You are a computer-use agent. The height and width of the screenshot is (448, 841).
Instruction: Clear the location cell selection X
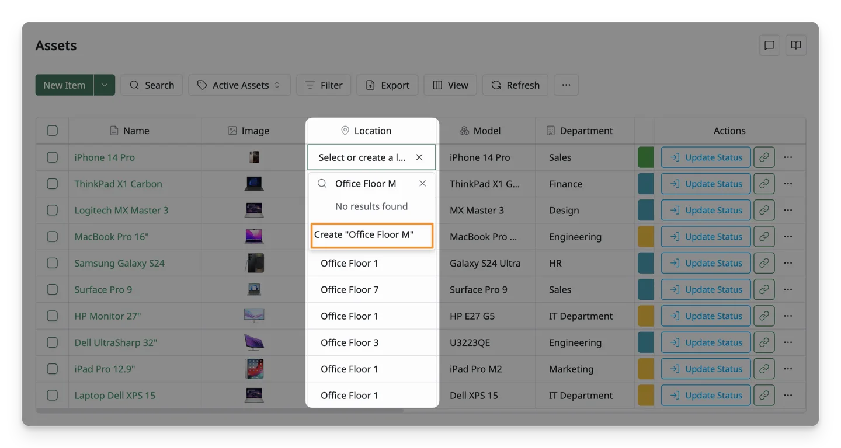coord(419,157)
